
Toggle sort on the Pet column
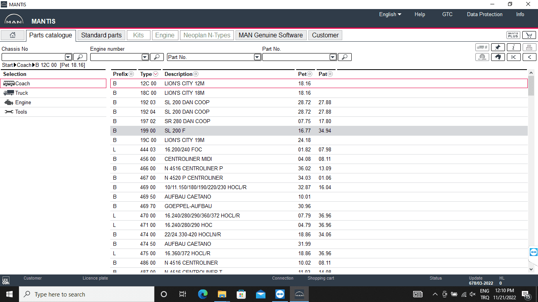(310, 74)
